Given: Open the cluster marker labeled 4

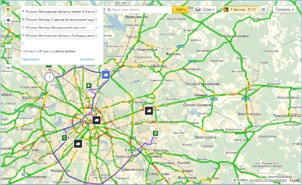Looking at the screenshot, I should pos(49,77).
